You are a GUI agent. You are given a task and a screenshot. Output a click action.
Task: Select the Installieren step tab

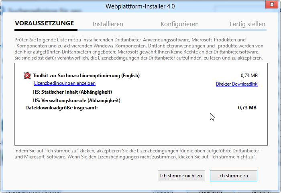[x=108, y=24]
